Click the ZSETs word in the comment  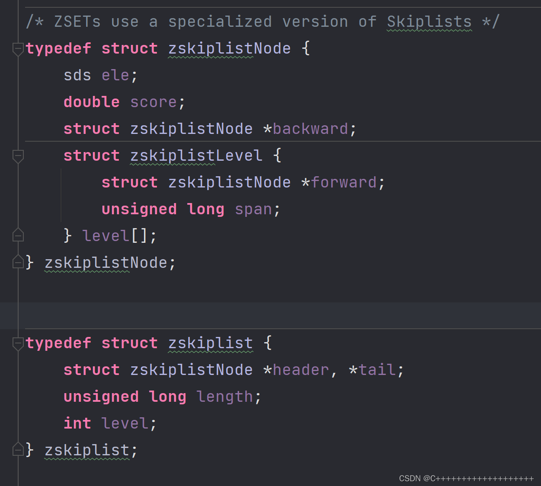pyautogui.click(x=77, y=22)
